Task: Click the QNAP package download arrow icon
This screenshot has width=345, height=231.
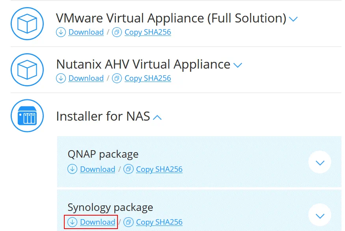Action: coord(72,170)
